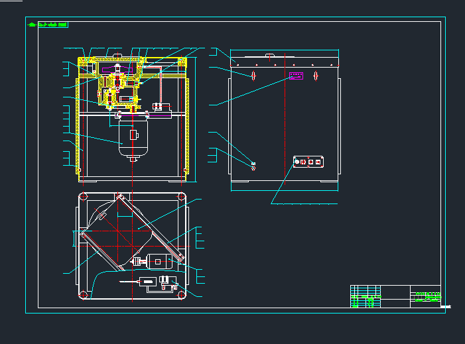Click the bottom-left mounting hole in plan view

click(84, 295)
